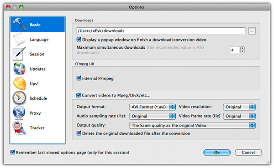The image size is (274, 168).
Task: Open the Tracker page label
Action: click(37, 128)
